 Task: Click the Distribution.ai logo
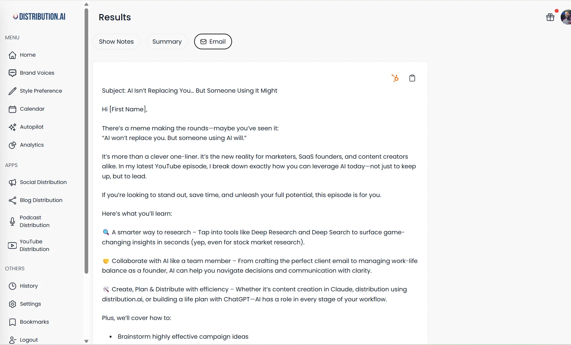pos(39,17)
